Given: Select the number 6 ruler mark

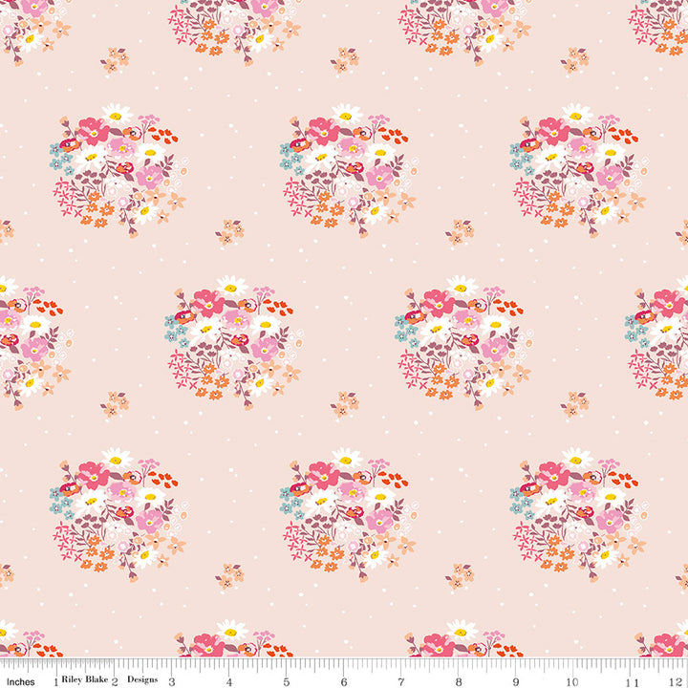Looking at the screenshot, I should point(343,681).
